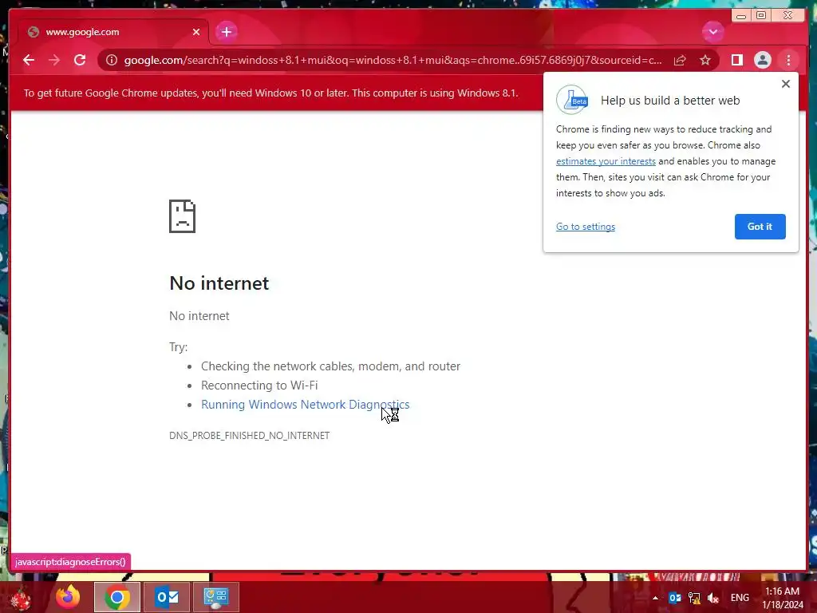Screen dimensions: 817x613
Task: Open the clock showing 1:16 AM
Action: tap(783, 598)
